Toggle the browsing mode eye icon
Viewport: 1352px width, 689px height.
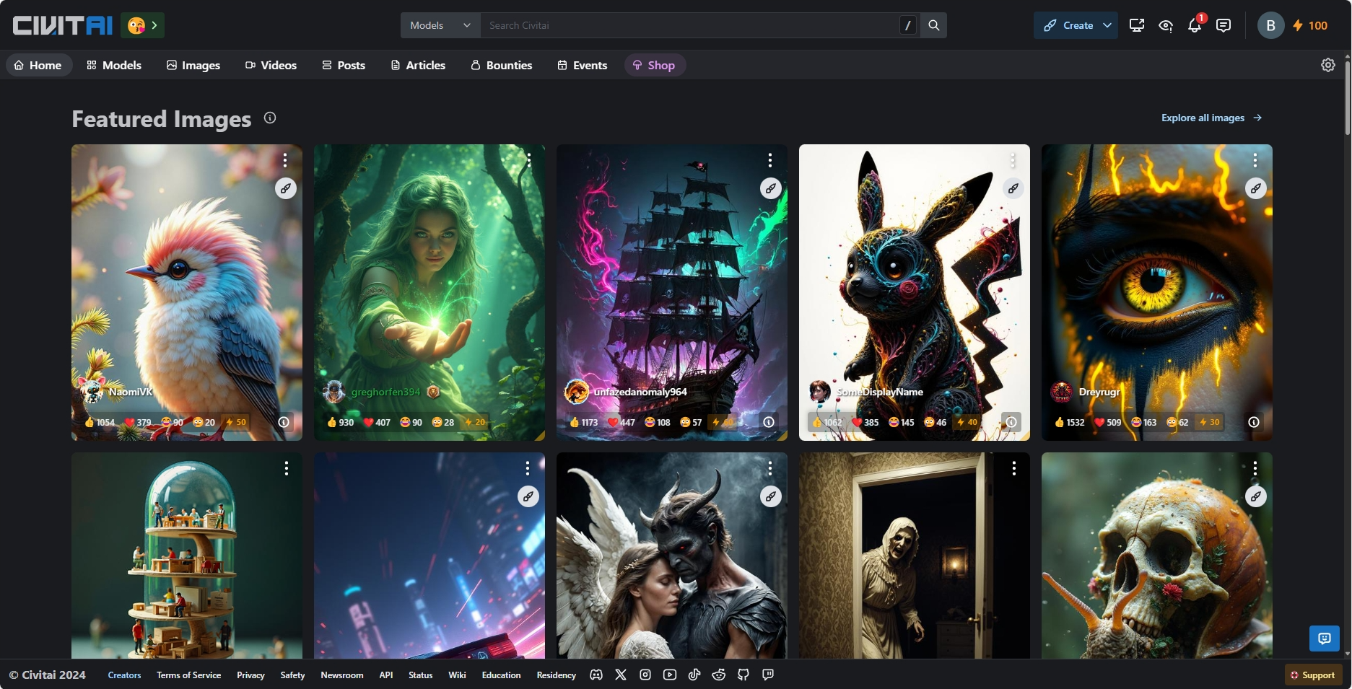tap(1166, 25)
